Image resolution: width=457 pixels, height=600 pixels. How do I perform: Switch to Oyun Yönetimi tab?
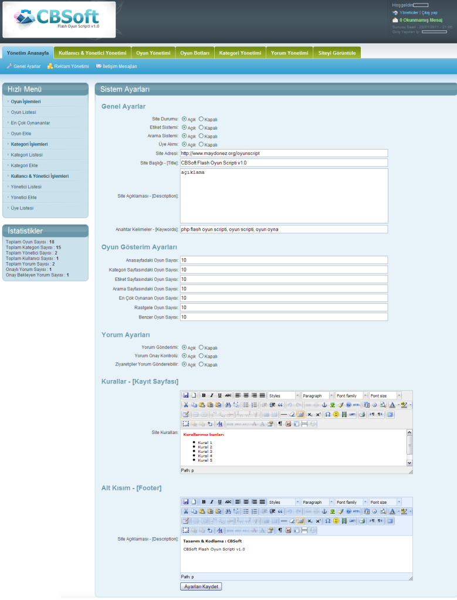pyautogui.click(x=153, y=53)
